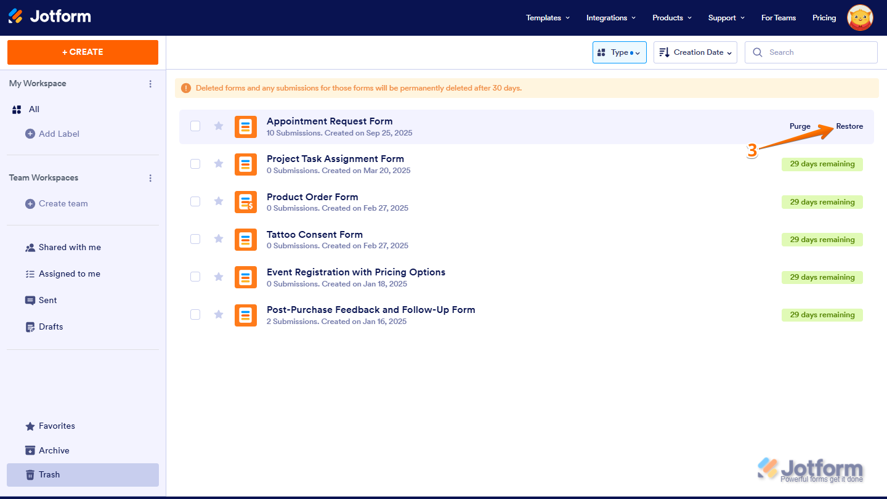
Task: Favorite the Project Task Assignment Form star
Action: [219, 164]
